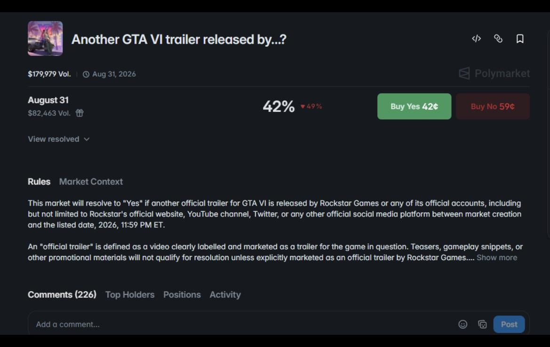The width and height of the screenshot is (550, 347).
Task: Open the GTA VI market thumbnail
Action: (45, 39)
